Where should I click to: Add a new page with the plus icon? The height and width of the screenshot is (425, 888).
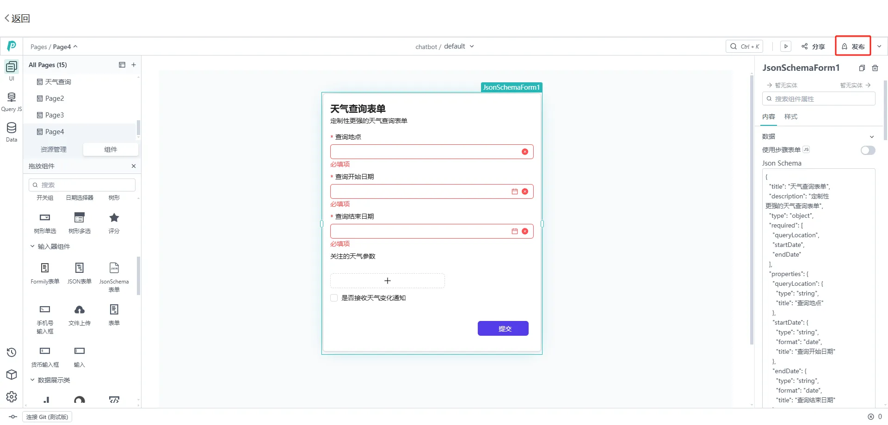tap(134, 65)
